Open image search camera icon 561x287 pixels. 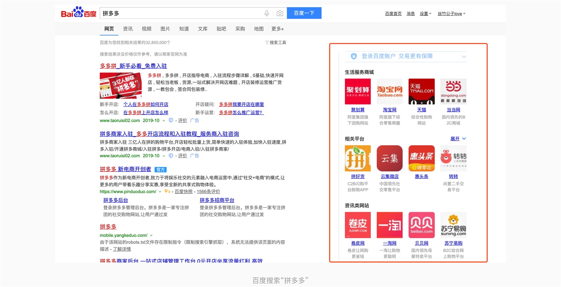(280, 13)
